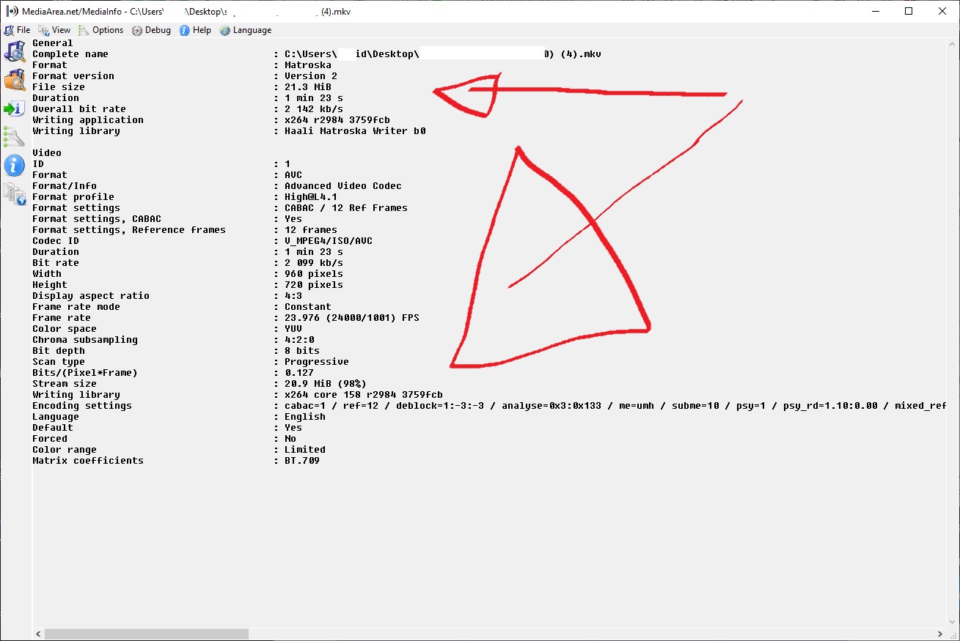The width and height of the screenshot is (960, 641).
Task: Open the View menu
Action: [x=55, y=30]
